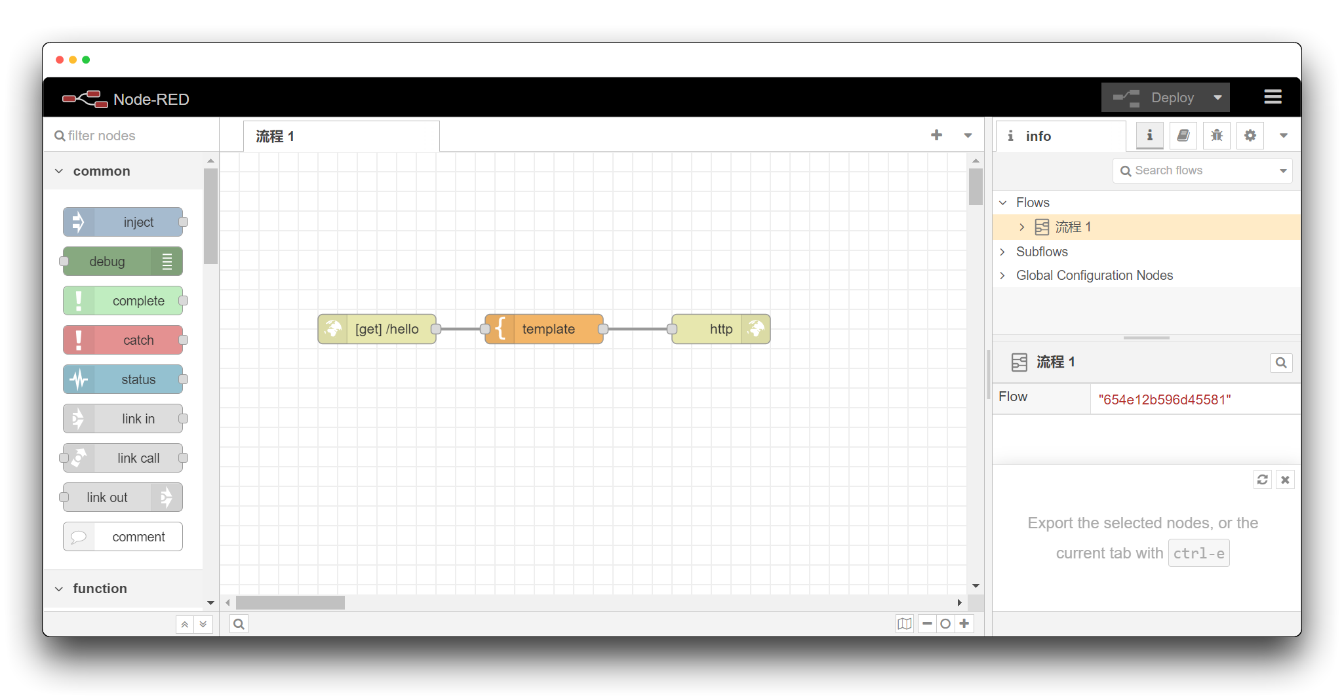Viewport: 1344px width, 700px height.
Task: Select the inject node in palette
Action: tap(123, 222)
